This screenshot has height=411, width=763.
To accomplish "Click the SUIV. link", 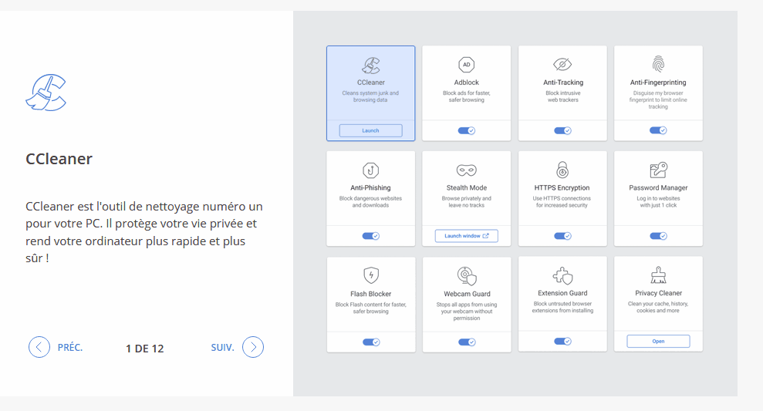I will pos(222,347).
